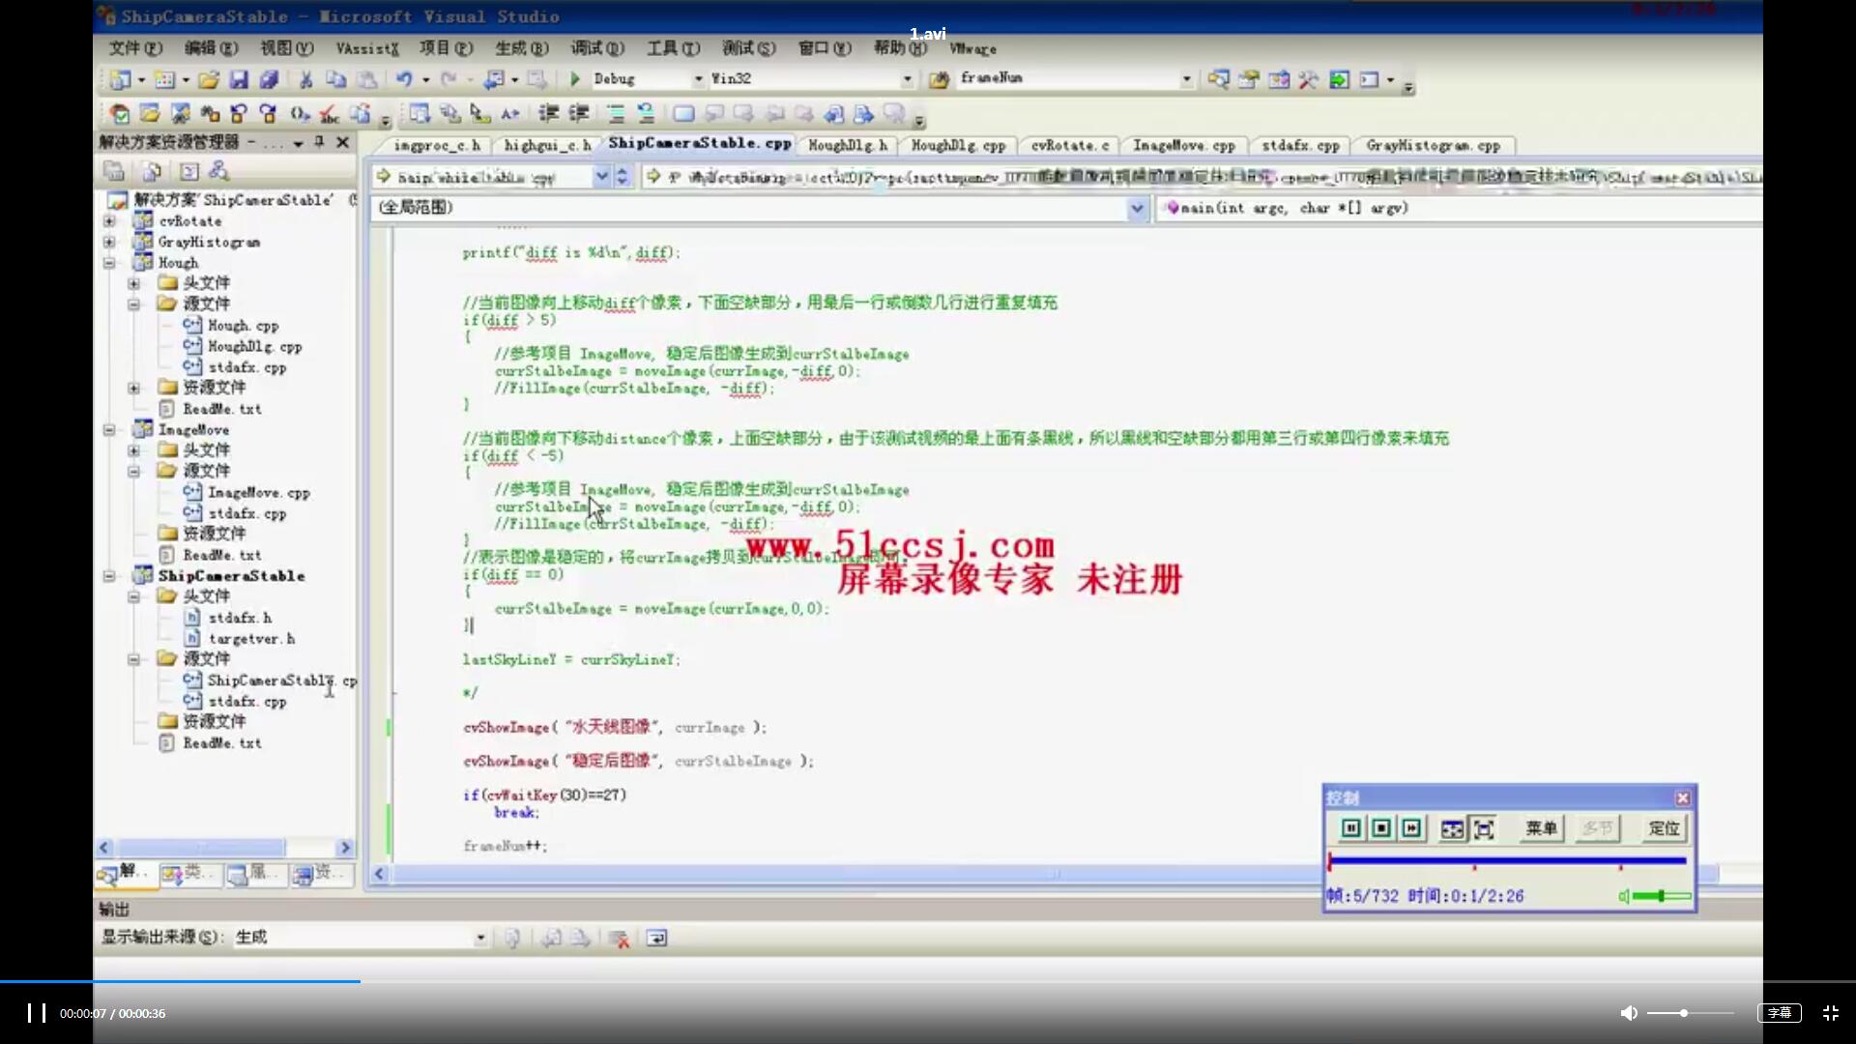The image size is (1856, 1044).
Task: Open the frameNum find combo dropdown
Action: pos(1186,79)
